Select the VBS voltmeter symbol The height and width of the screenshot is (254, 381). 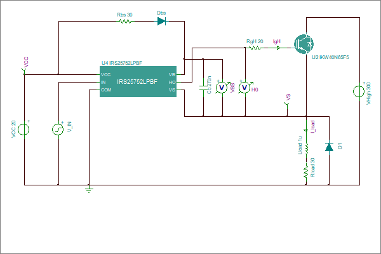pos(222,88)
